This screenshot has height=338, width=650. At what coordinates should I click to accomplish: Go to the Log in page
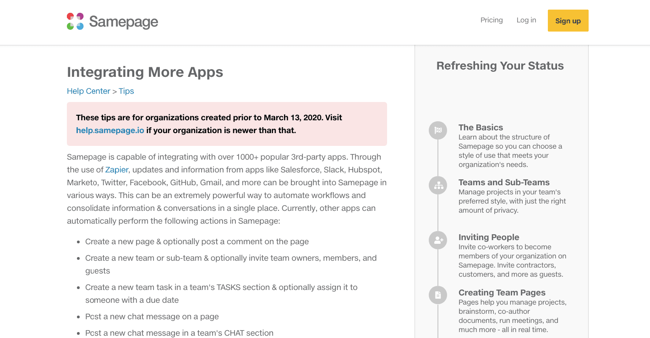(526, 20)
